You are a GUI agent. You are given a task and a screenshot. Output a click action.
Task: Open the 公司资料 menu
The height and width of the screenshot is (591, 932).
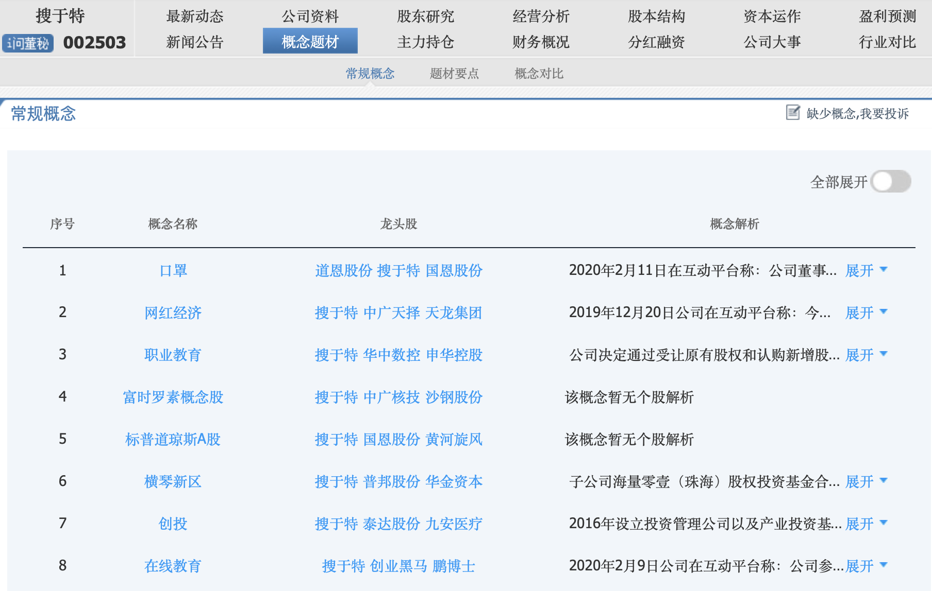pos(310,16)
